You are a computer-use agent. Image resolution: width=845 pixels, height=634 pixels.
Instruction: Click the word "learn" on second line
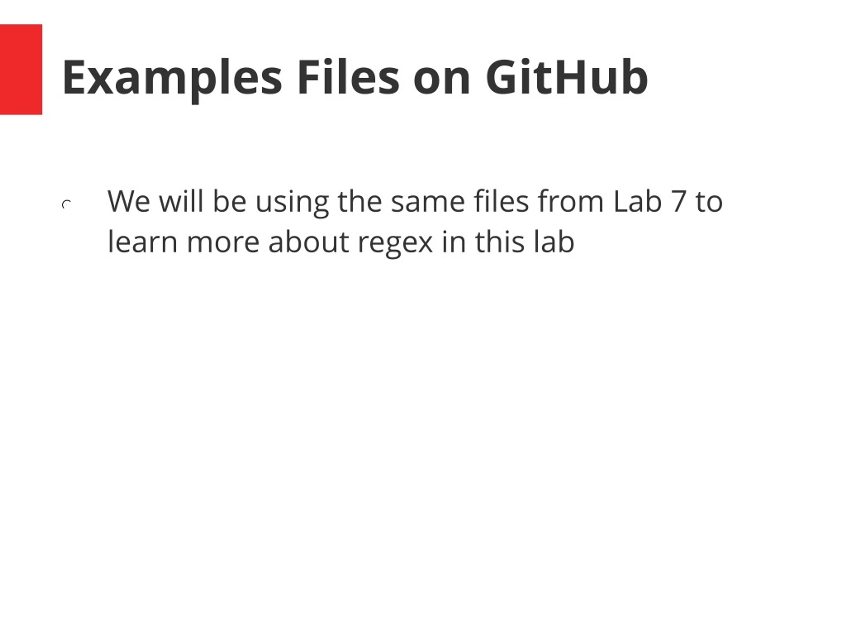[x=143, y=242]
